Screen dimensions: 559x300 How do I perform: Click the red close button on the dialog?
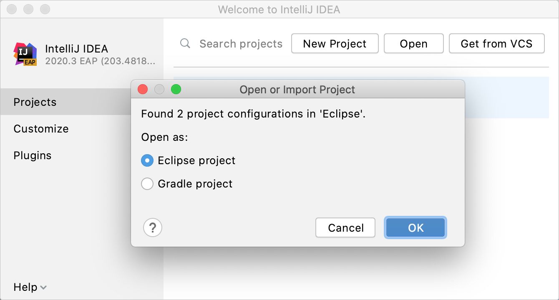[143, 89]
